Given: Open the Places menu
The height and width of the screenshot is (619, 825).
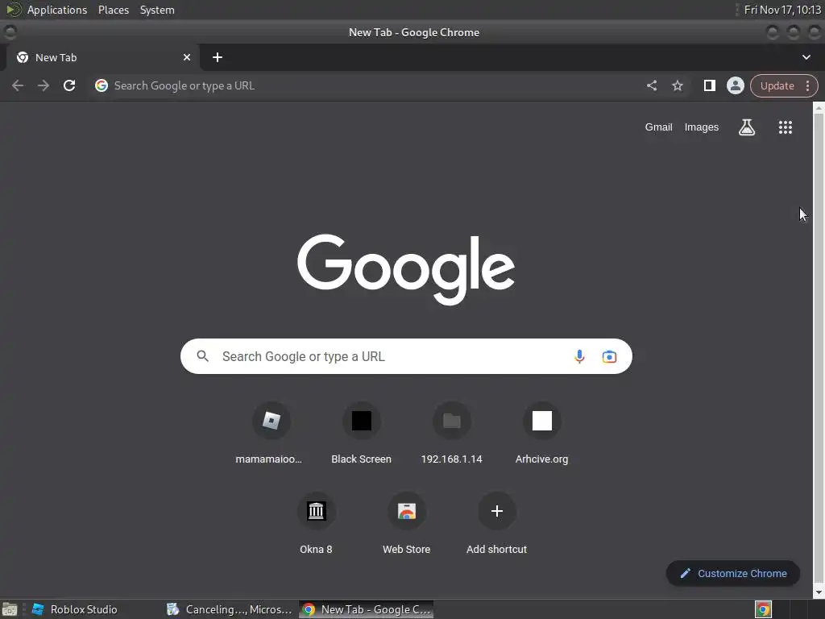Looking at the screenshot, I should (114, 10).
